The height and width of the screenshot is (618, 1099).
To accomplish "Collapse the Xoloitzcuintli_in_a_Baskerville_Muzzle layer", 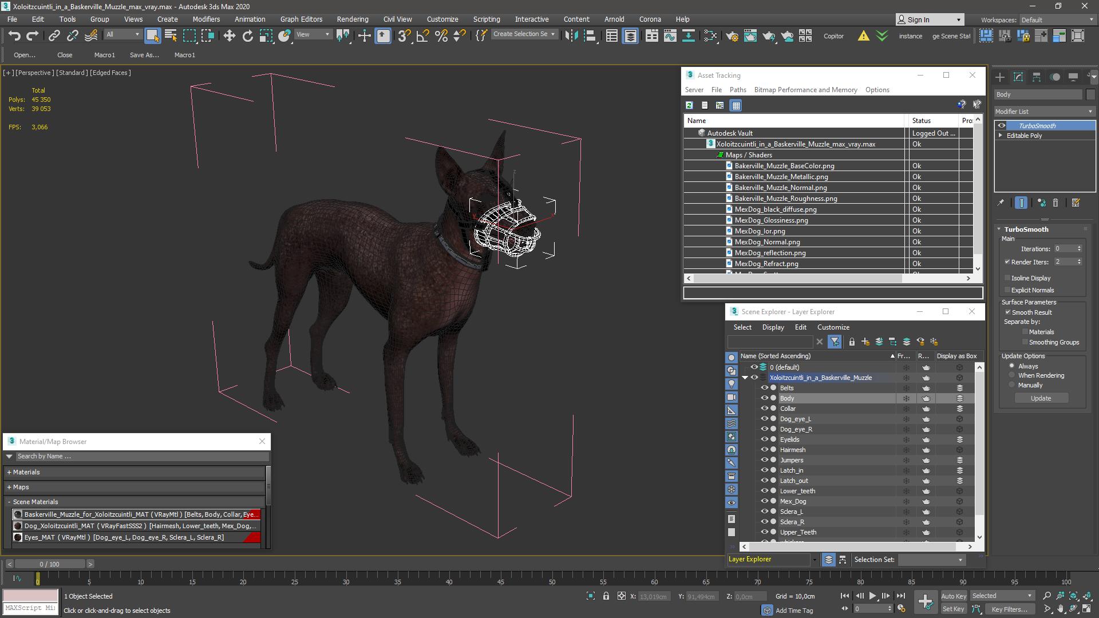I will click(745, 378).
